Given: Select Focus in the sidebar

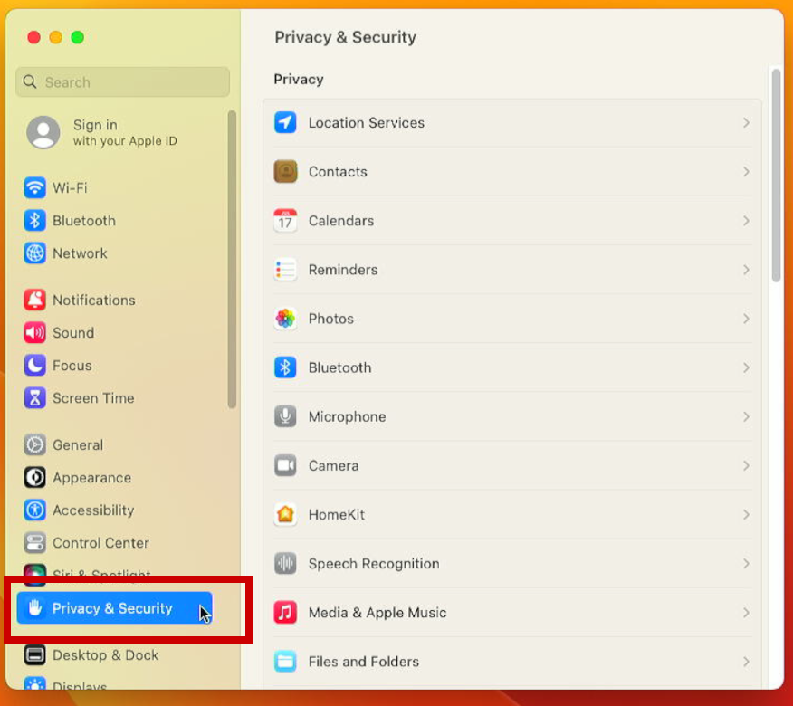Looking at the screenshot, I should (x=72, y=365).
